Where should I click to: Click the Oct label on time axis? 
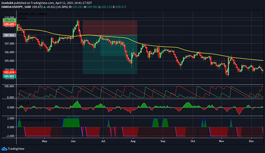pyautogui.click(x=192, y=141)
